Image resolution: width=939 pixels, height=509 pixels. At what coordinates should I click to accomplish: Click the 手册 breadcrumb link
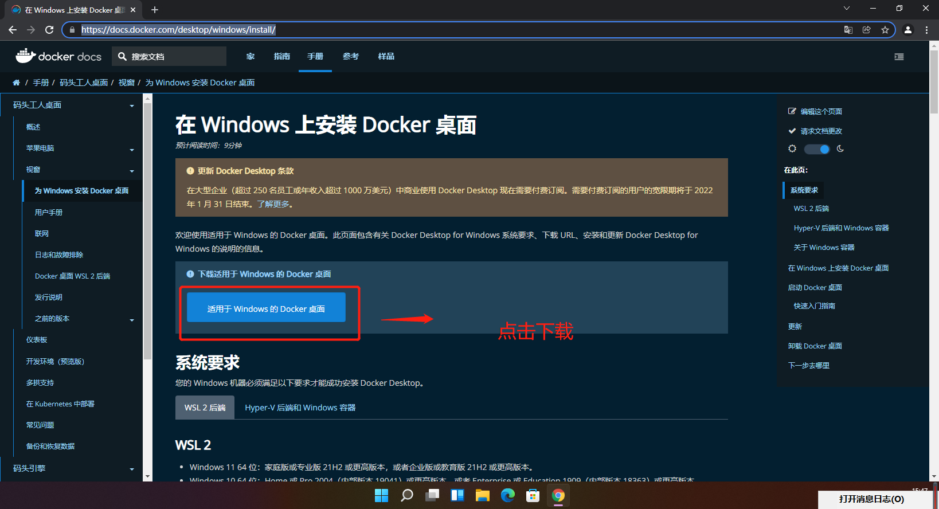tap(41, 83)
